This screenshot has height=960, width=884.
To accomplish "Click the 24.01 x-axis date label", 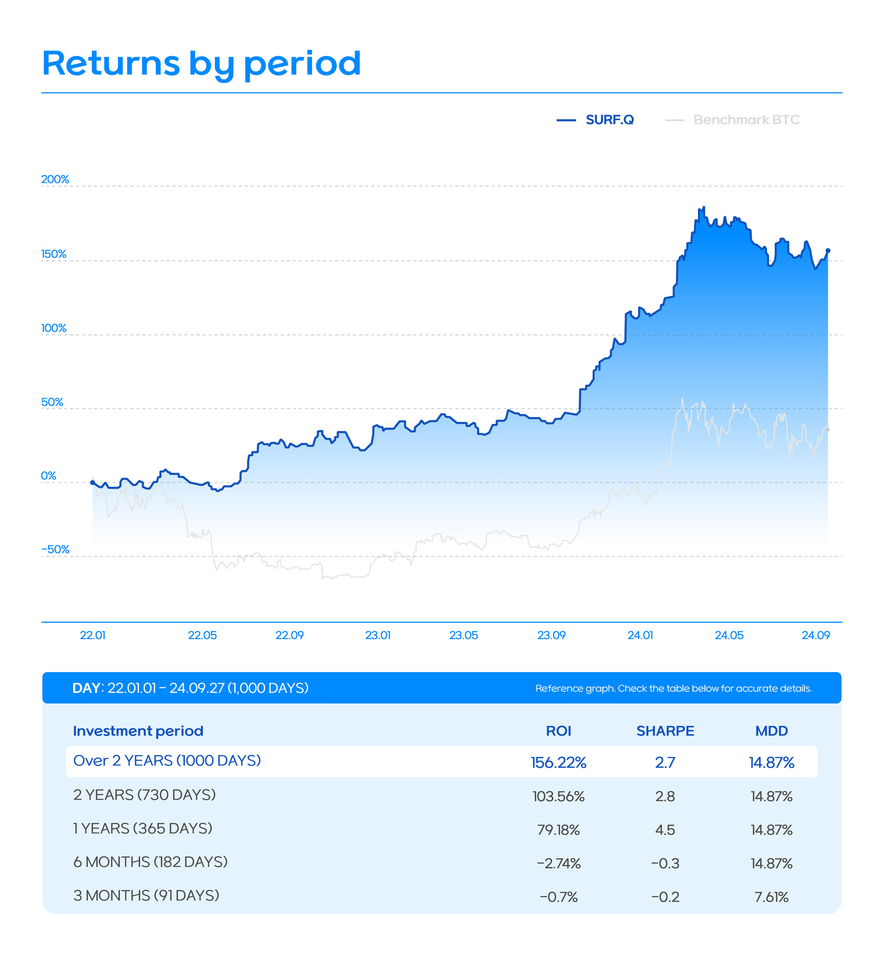I will [640, 635].
